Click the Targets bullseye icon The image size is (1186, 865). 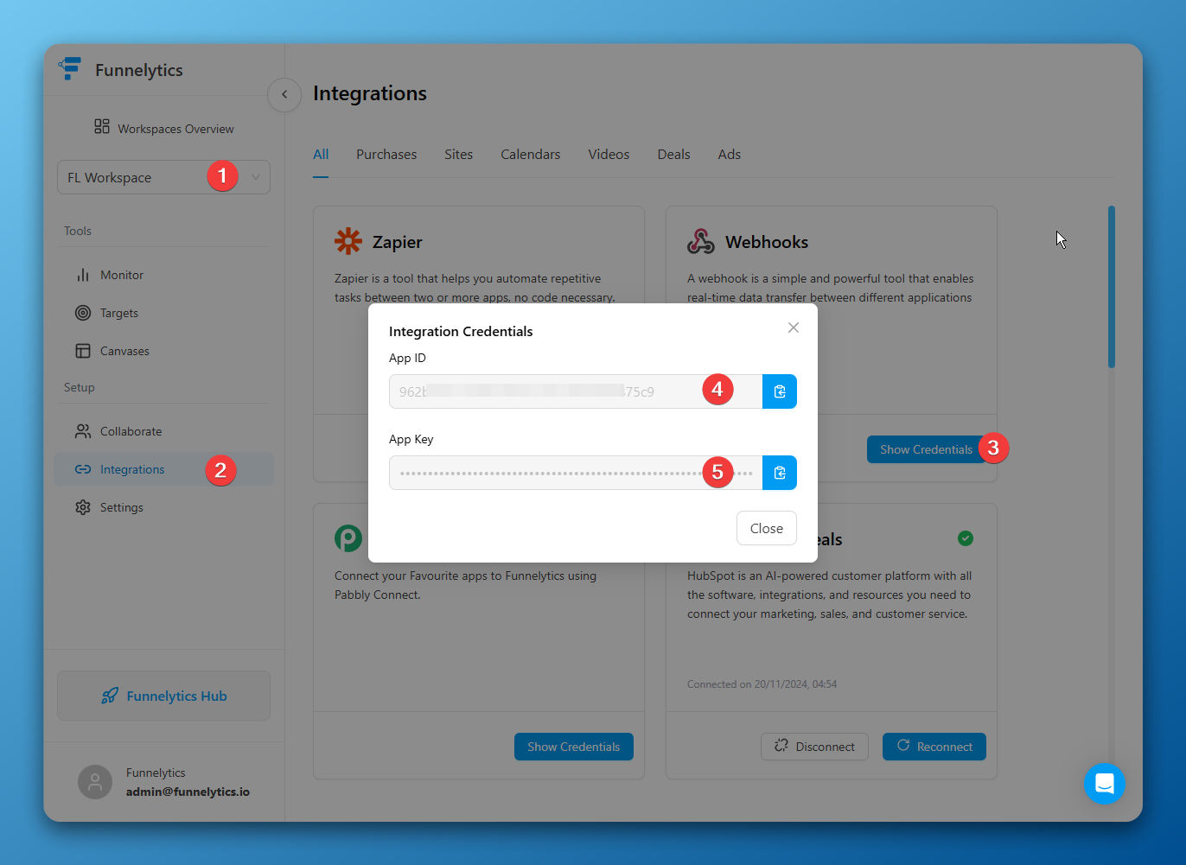tap(83, 313)
